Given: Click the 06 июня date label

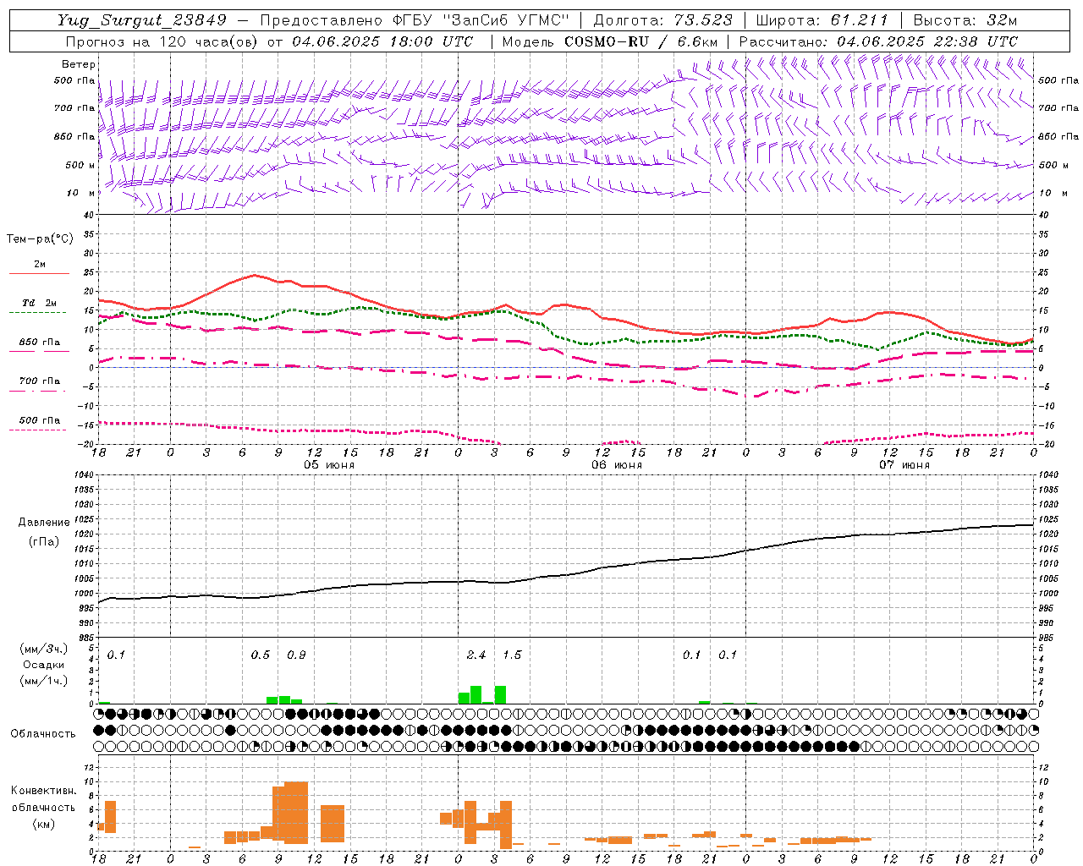Looking at the screenshot, I should (617, 464).
